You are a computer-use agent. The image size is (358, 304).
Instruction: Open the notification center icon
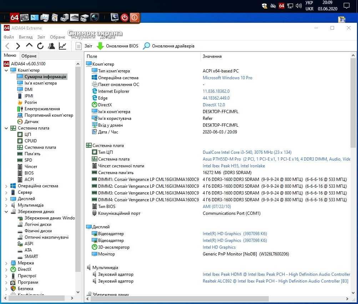pos(346,6)
